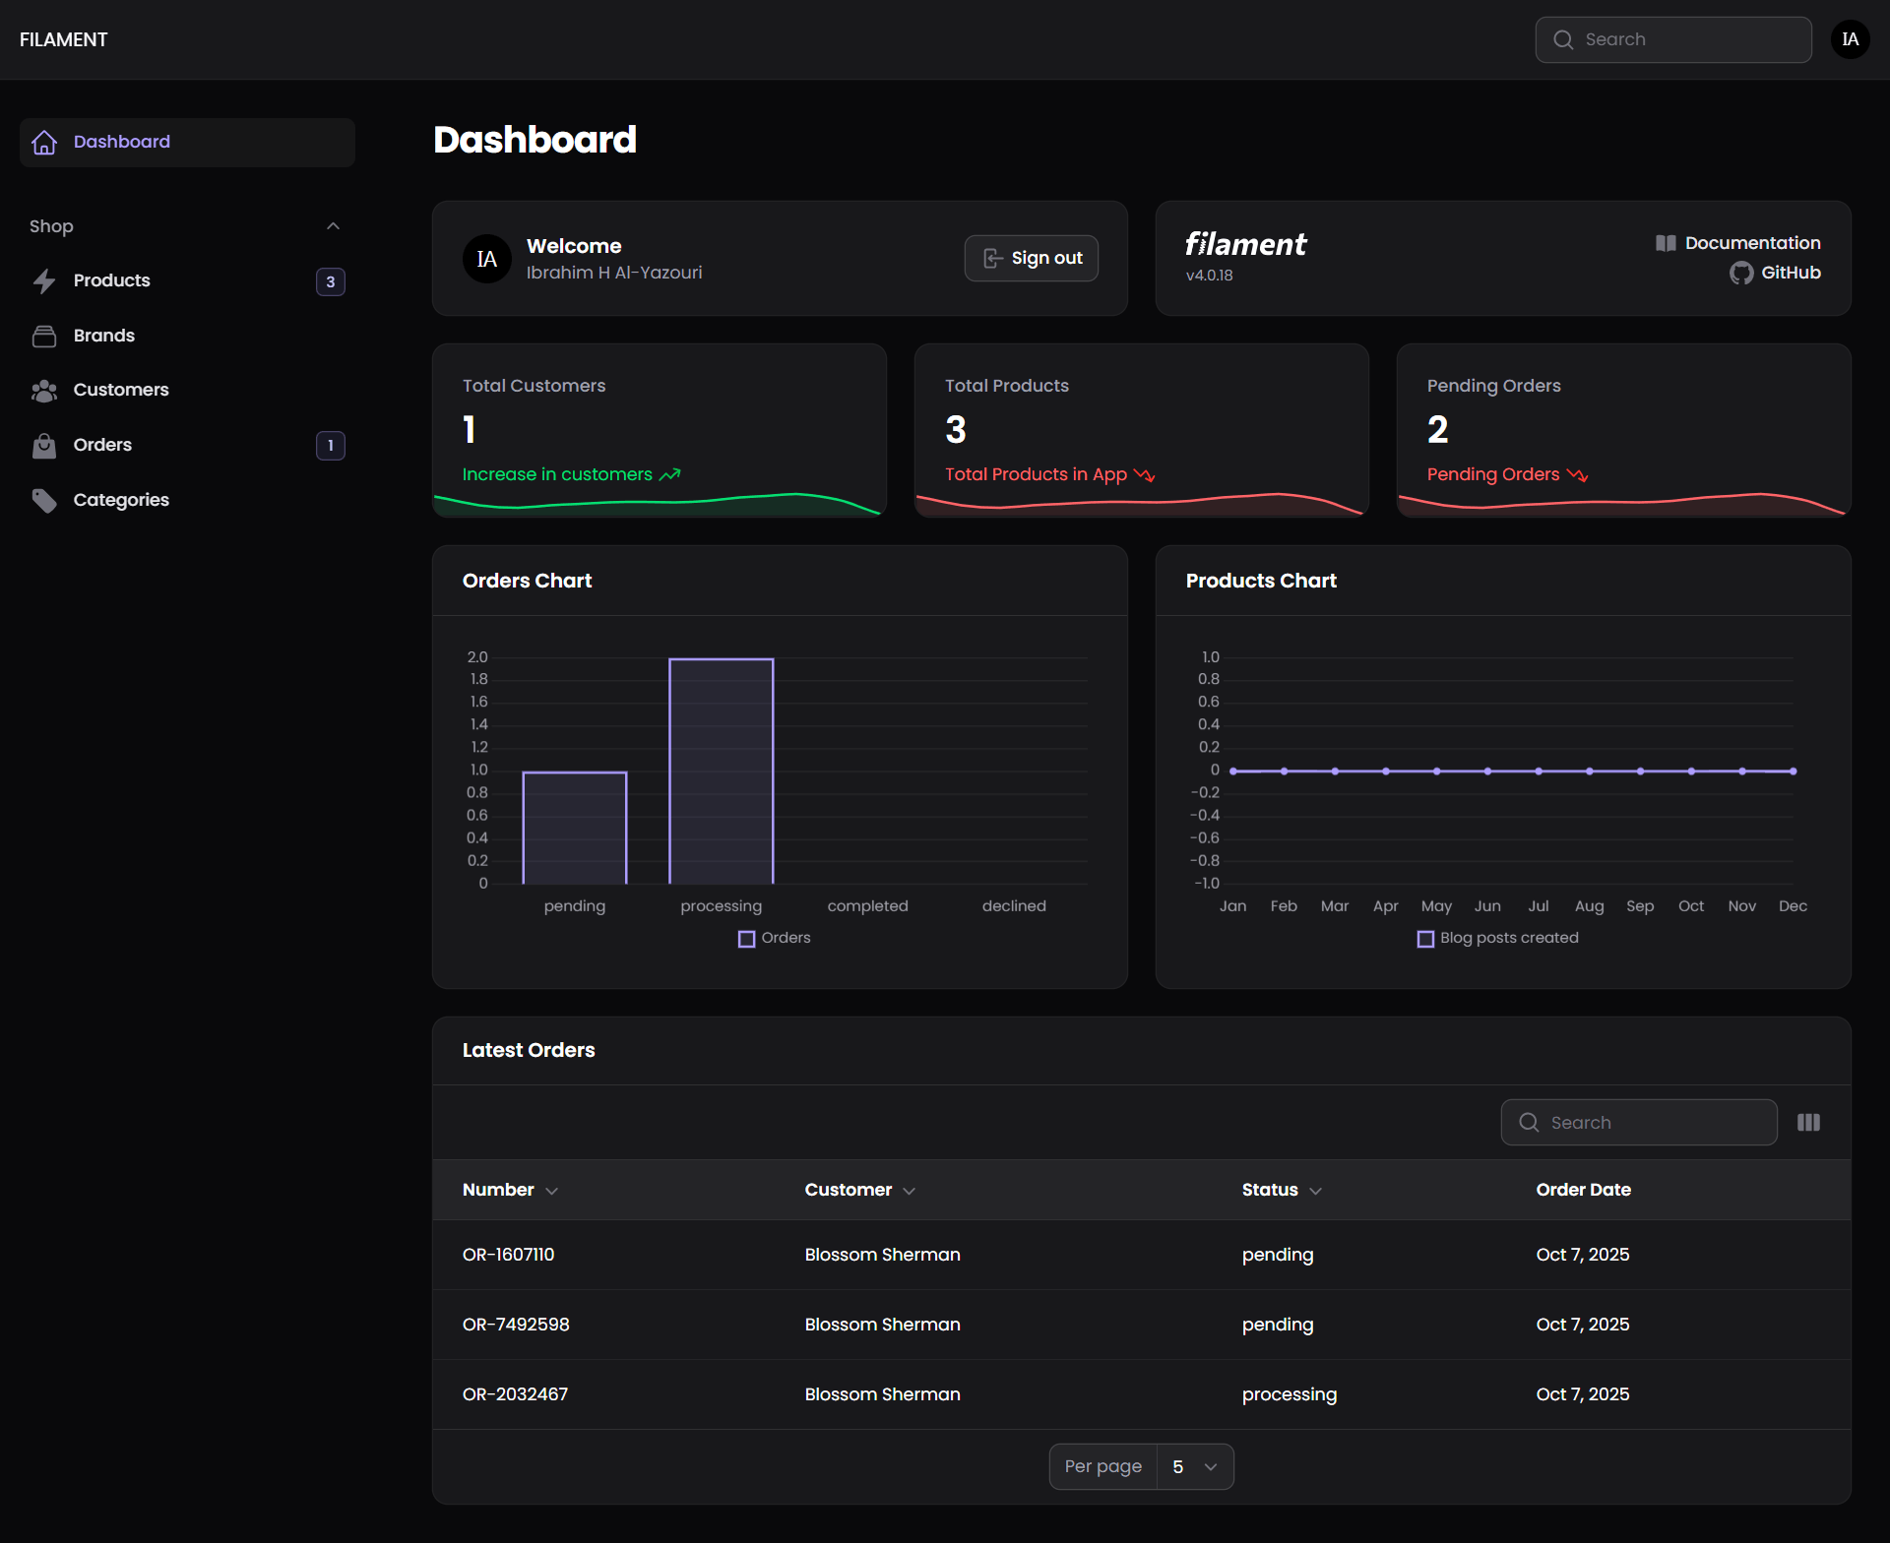
Task: Open Categories page from sidebar
Action: (x=187, y=501)
